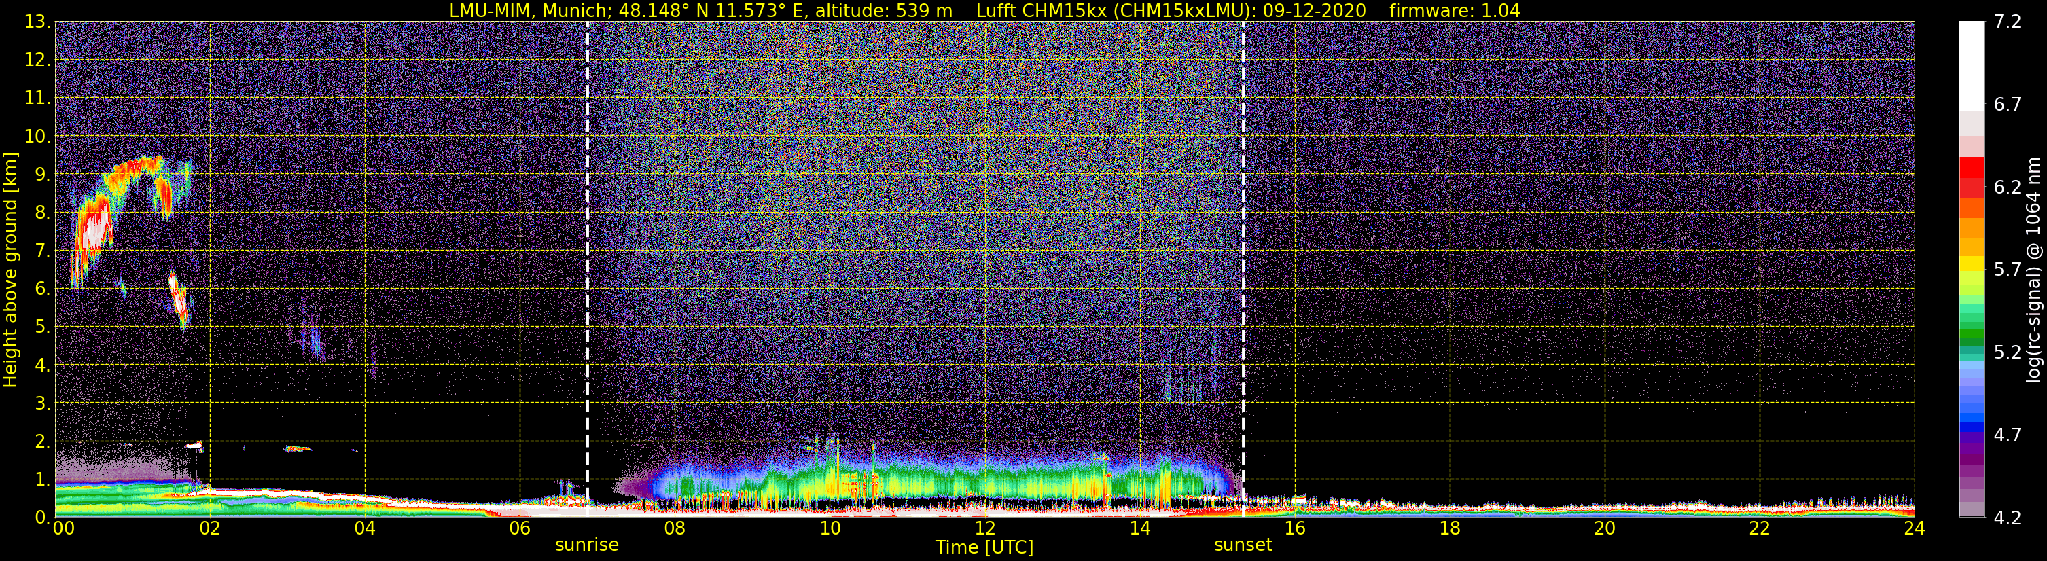Click time axis tick label '10'
The height and width of the screenshot is (561, 2047).
[x=830, y=528]
